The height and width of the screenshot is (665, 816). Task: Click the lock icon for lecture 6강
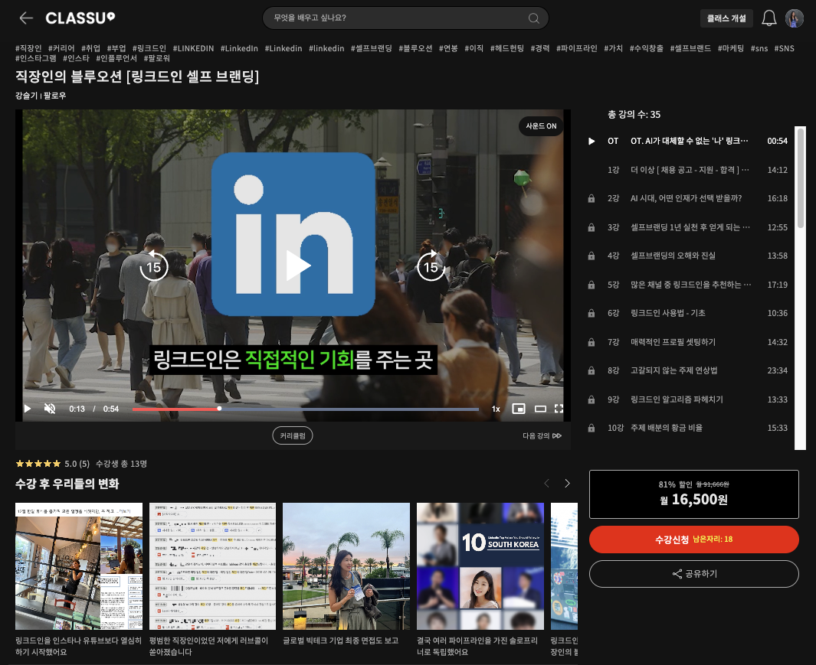[x=592, y=314]
